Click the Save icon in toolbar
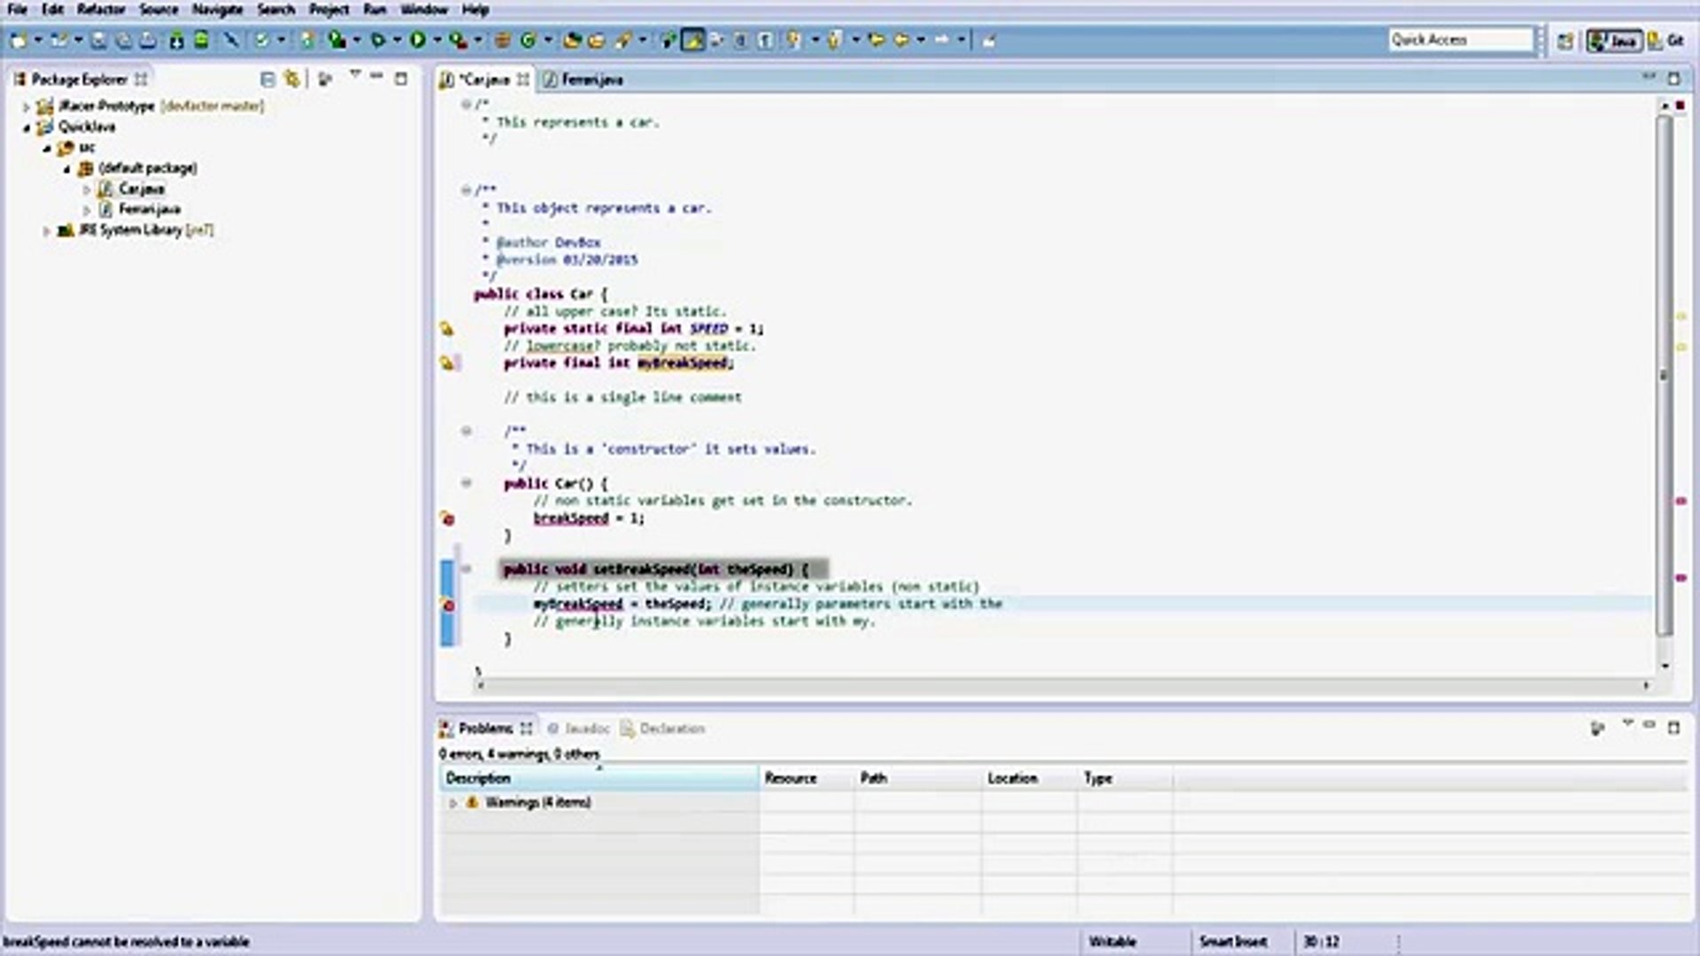 (99, 40)
